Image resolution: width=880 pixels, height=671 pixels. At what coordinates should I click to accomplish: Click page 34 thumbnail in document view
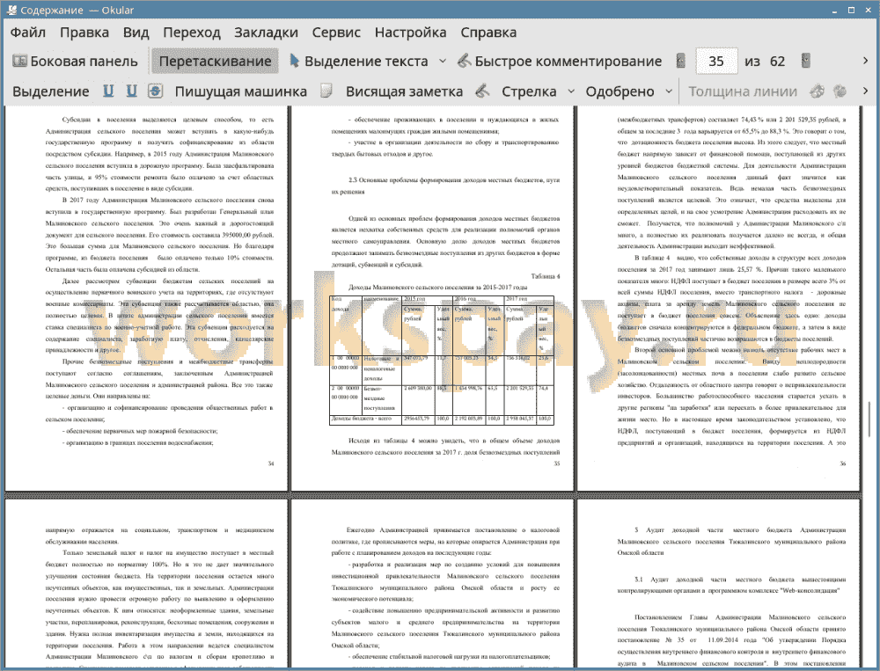tap(146, 298)
